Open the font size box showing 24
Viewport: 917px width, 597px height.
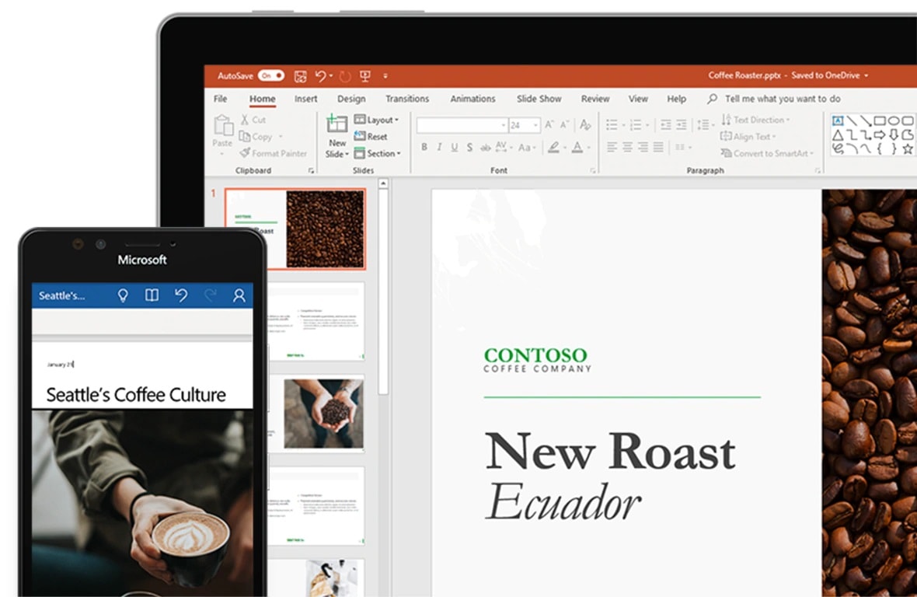click(524, 125)
